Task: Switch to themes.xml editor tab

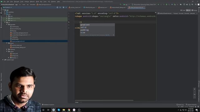Action: (x=103, y=7)
